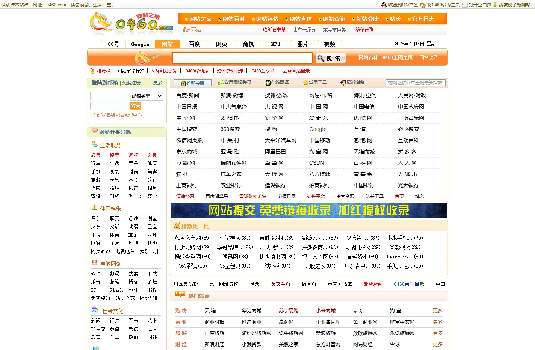Click the 生活服务 people icon
This screenshot has width=535, height=350.
click(x=95, y=144)
